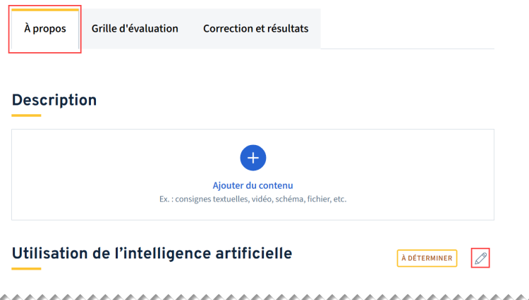Click the Ajouter du contenu link
This screenshot has height=300, width=529.
[x=253, y=185]
